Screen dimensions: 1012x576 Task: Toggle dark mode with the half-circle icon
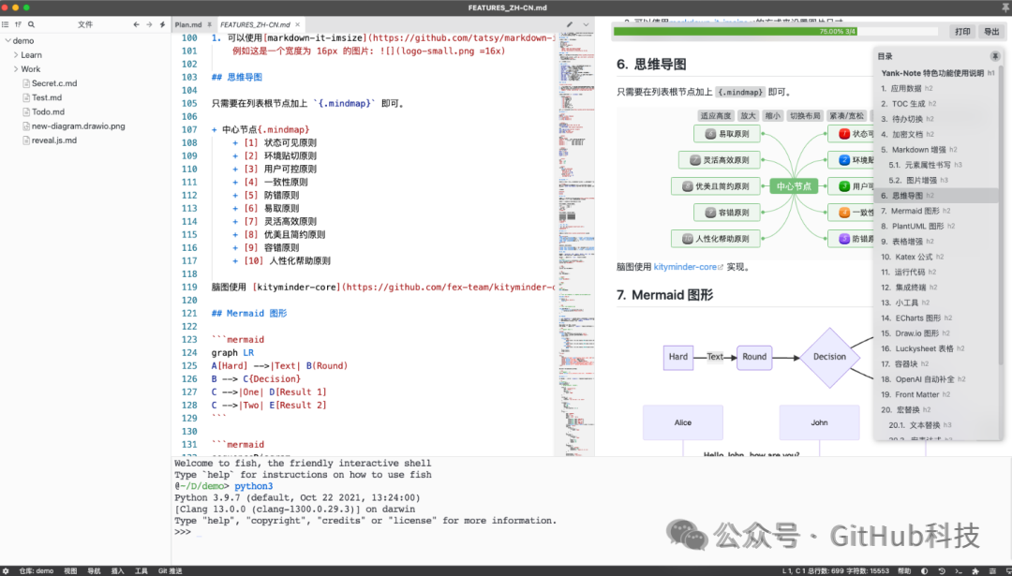[925, 570]
